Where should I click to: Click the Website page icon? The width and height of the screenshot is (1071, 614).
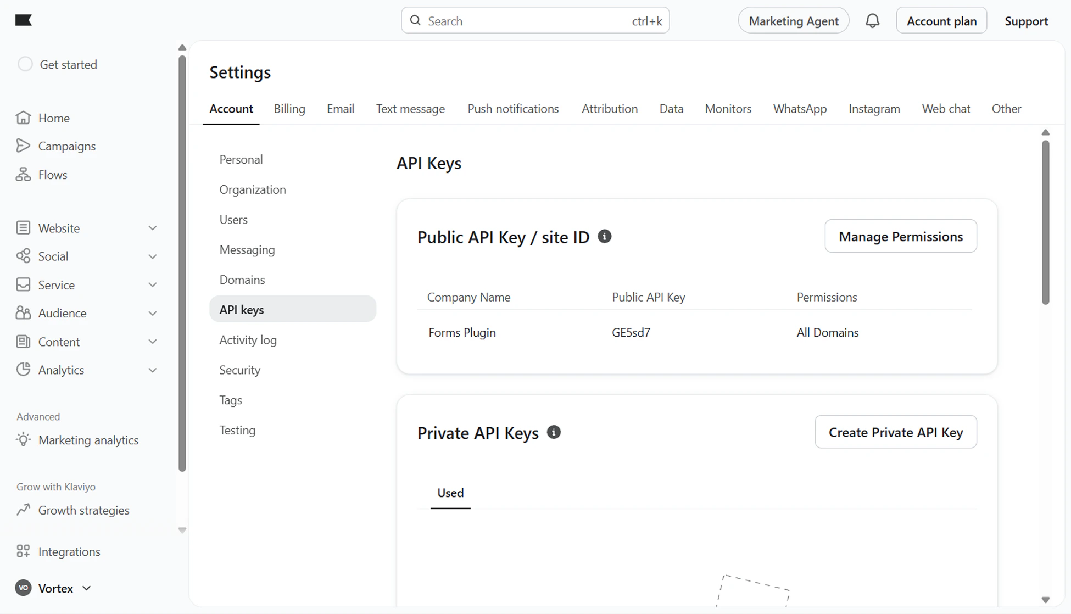pyautogui.click(x=23, y=227)
